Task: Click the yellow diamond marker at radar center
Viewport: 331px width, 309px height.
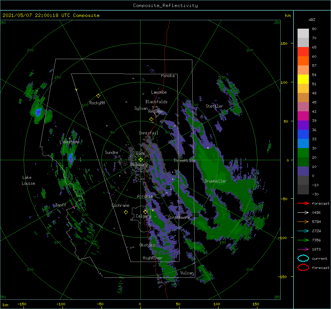Action: point(140,160)
